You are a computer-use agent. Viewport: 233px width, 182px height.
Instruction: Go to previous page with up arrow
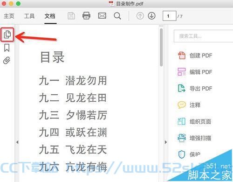pos(140,16)
